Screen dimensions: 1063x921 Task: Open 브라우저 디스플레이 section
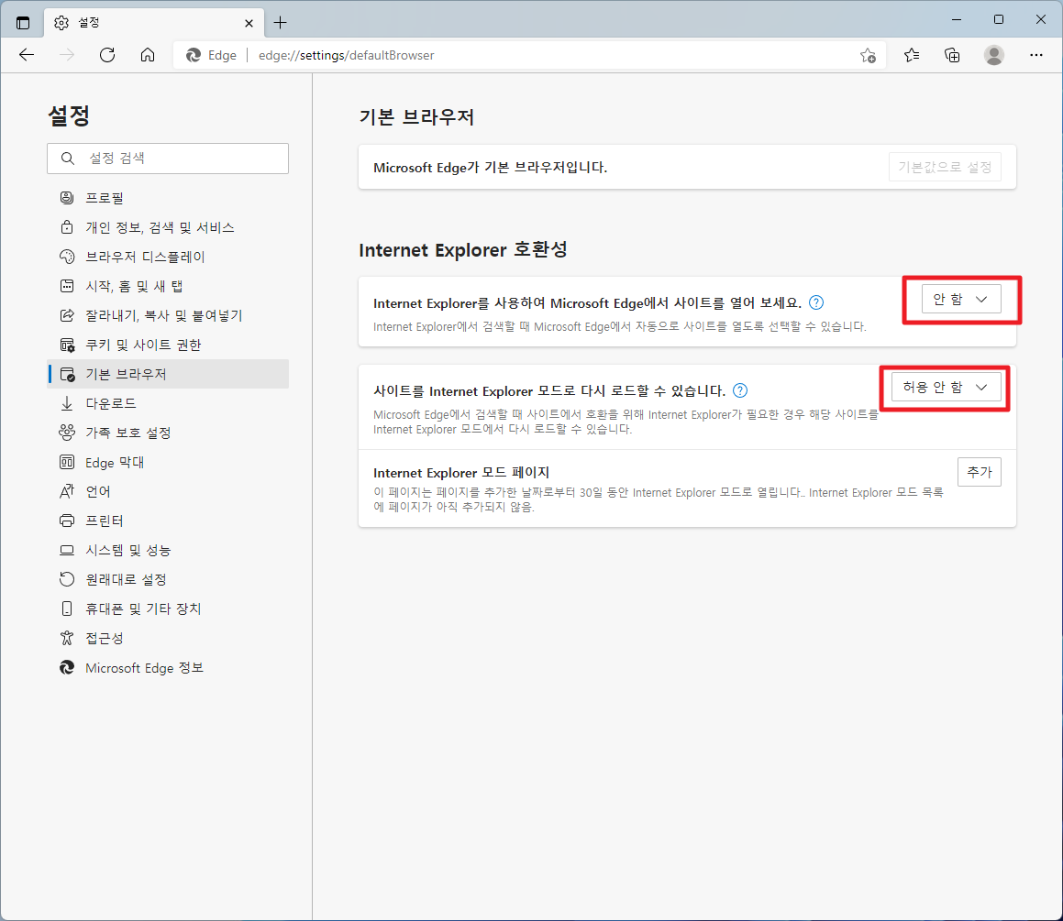tap(168, 257)
